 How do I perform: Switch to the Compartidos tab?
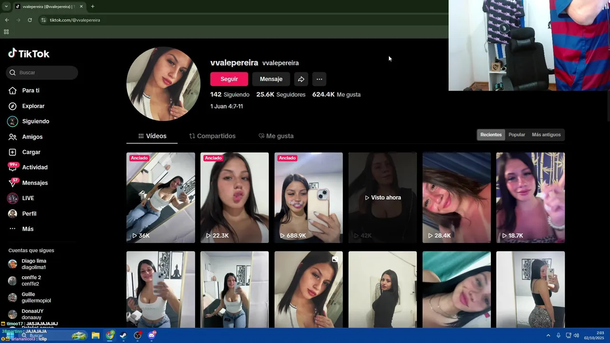click(x=212, y=136)
